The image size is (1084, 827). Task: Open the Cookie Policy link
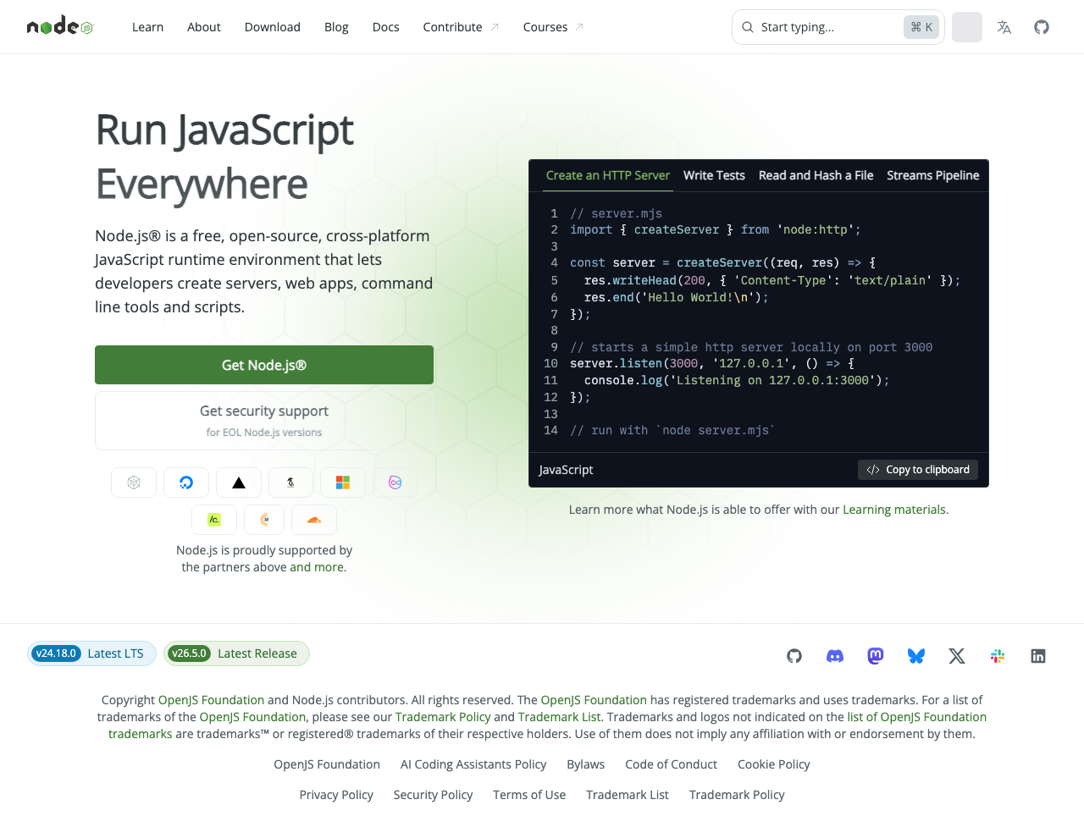[774, 764]
